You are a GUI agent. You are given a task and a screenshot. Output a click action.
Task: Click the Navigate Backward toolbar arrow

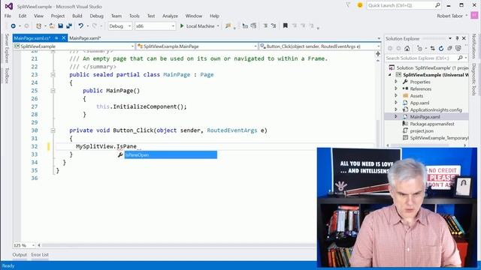(14, 26)
